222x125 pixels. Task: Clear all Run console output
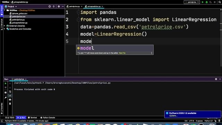(x=10, y=103)
